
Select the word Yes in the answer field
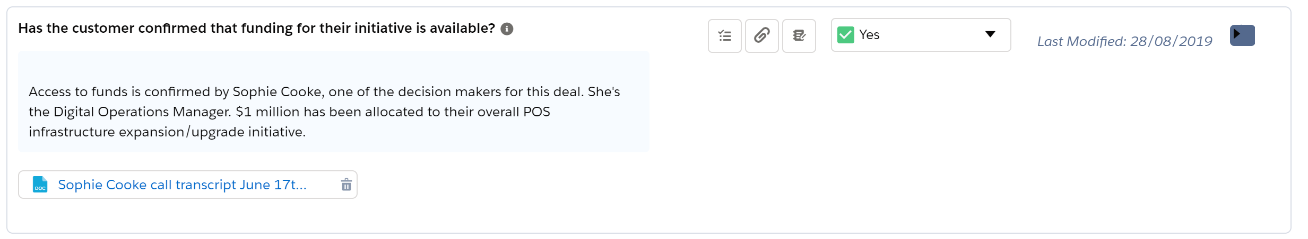869,35
